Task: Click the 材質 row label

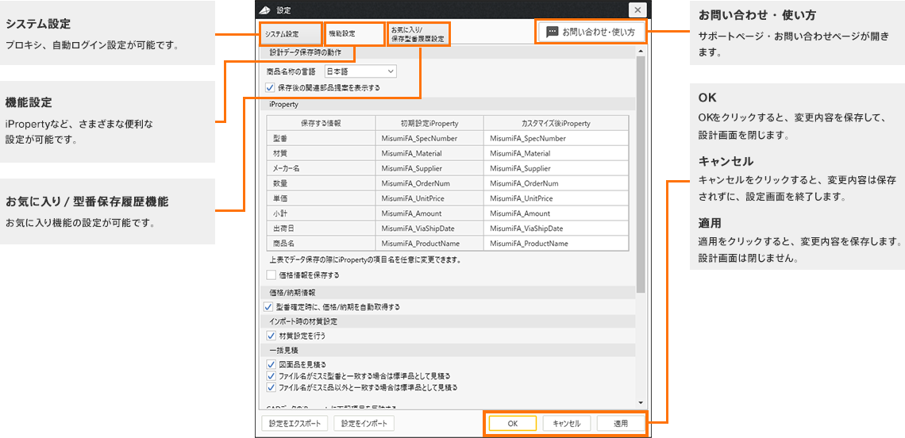Action: 279,153
